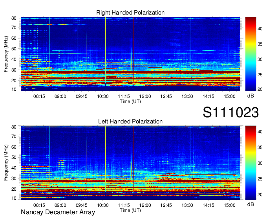Click the 80 MHz tick of Left Handed plot

(x=14, y=127)
